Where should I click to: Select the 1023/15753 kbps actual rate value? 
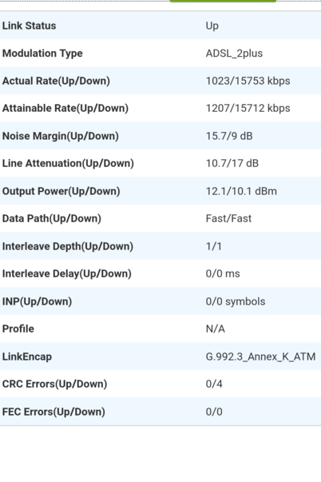[x=248, y=81]
